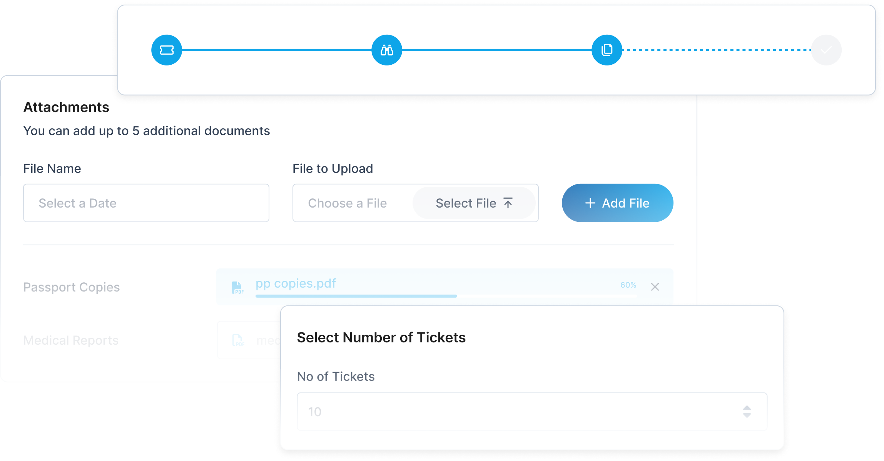This screenshot has height=461, width=884.
Task: Select the Passport Copies row label
Action: point(72,287)
